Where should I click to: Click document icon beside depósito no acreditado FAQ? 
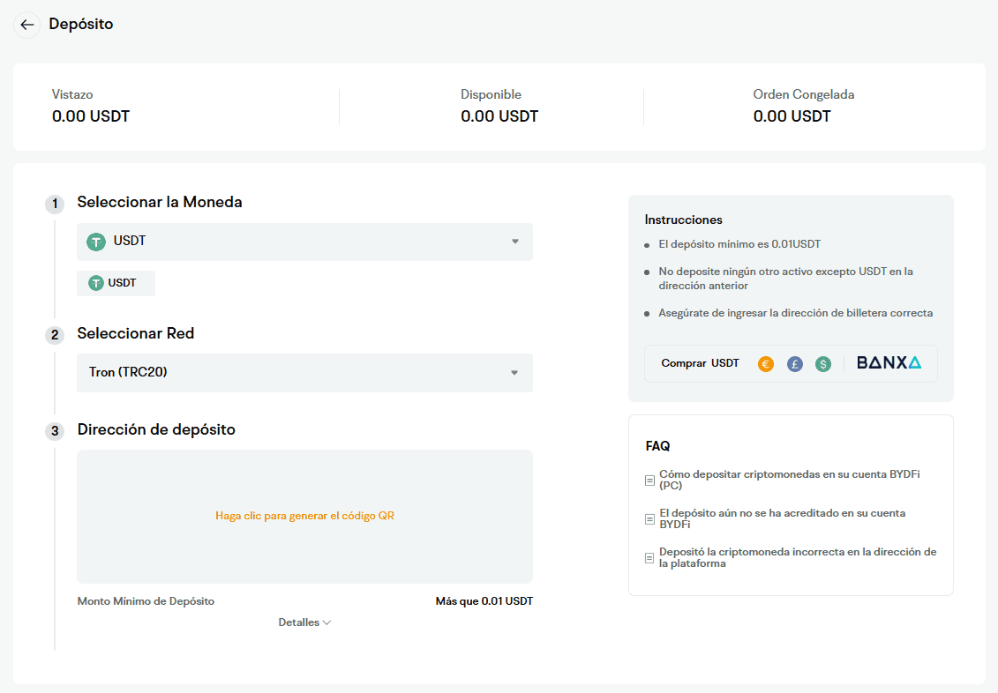649,518
